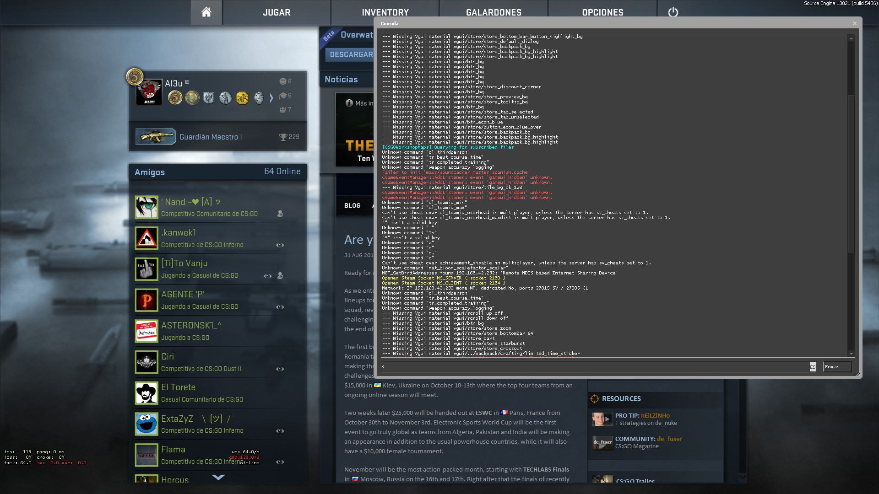Click the gold AK-47 Guardián Maestro rank badge
Image resolution: width=879 pixels, height=494 pixels.
click(156, 136)
